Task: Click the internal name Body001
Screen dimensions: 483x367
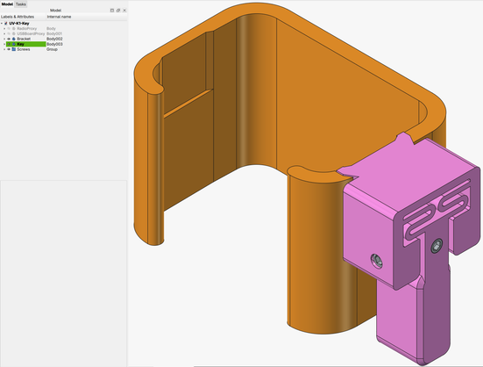Action: [54, 33]
